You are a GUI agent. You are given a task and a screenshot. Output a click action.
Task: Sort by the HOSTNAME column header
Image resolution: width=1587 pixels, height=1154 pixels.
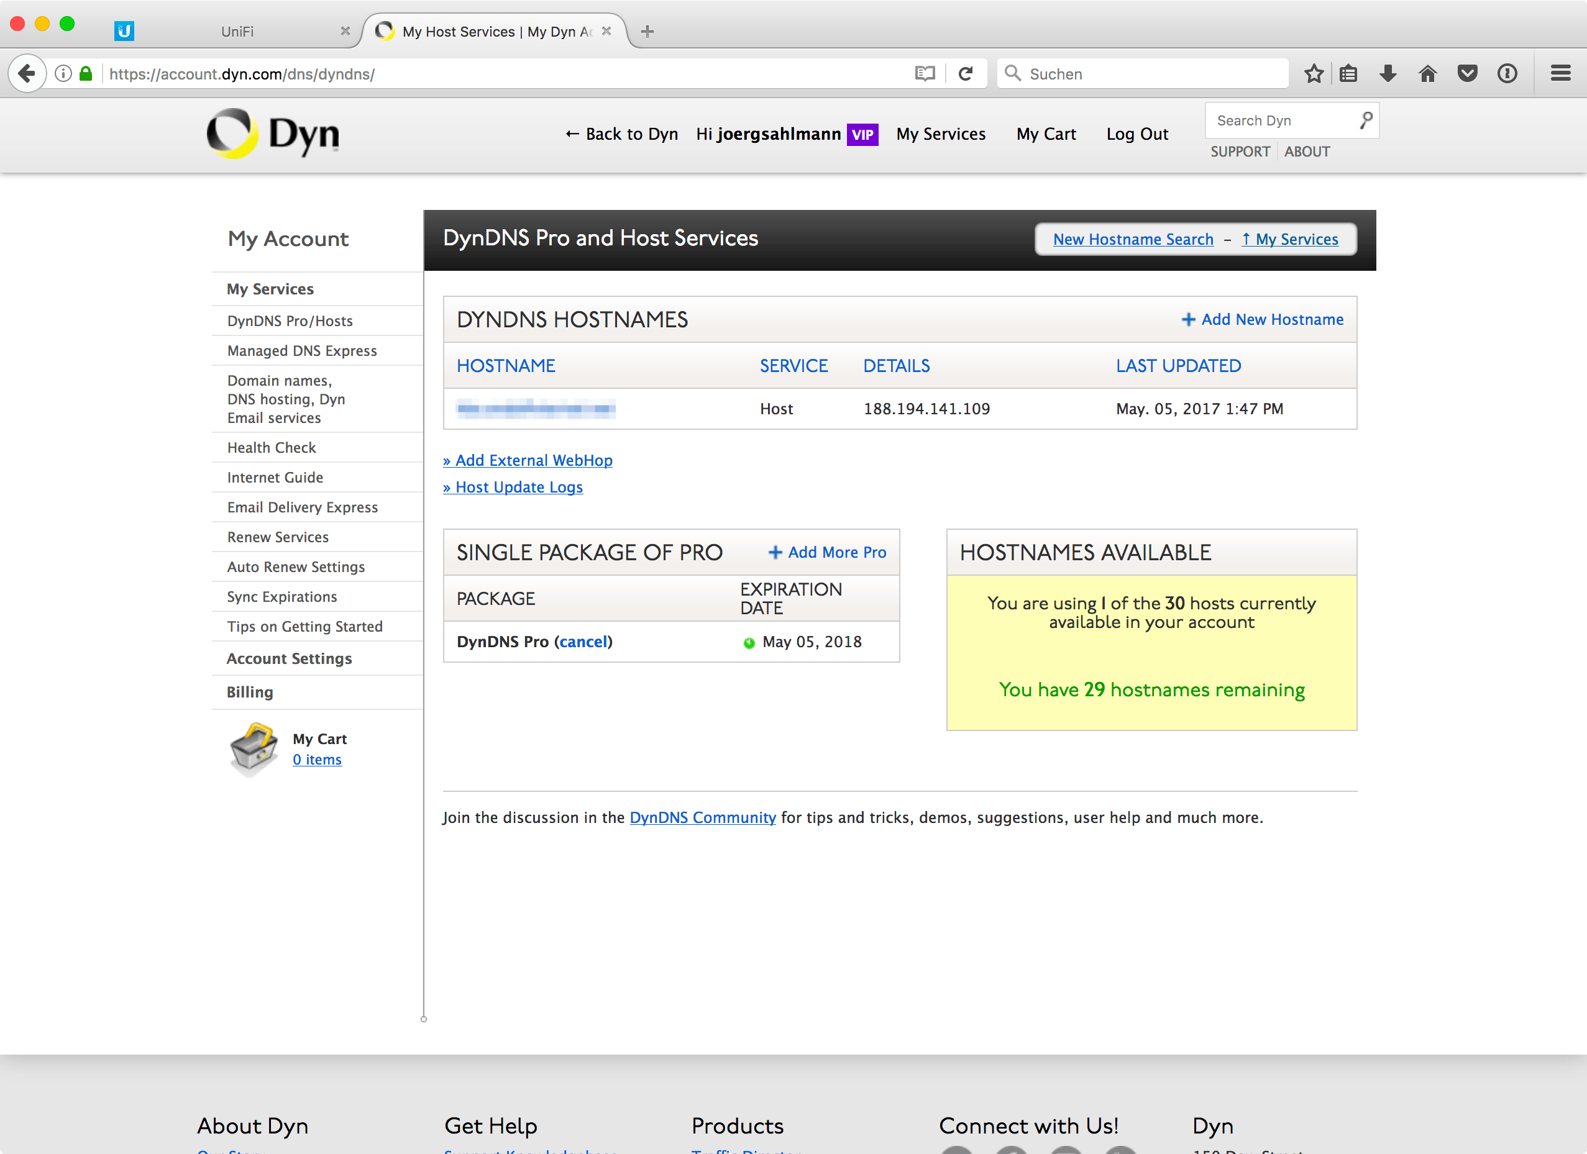point(506,366)
